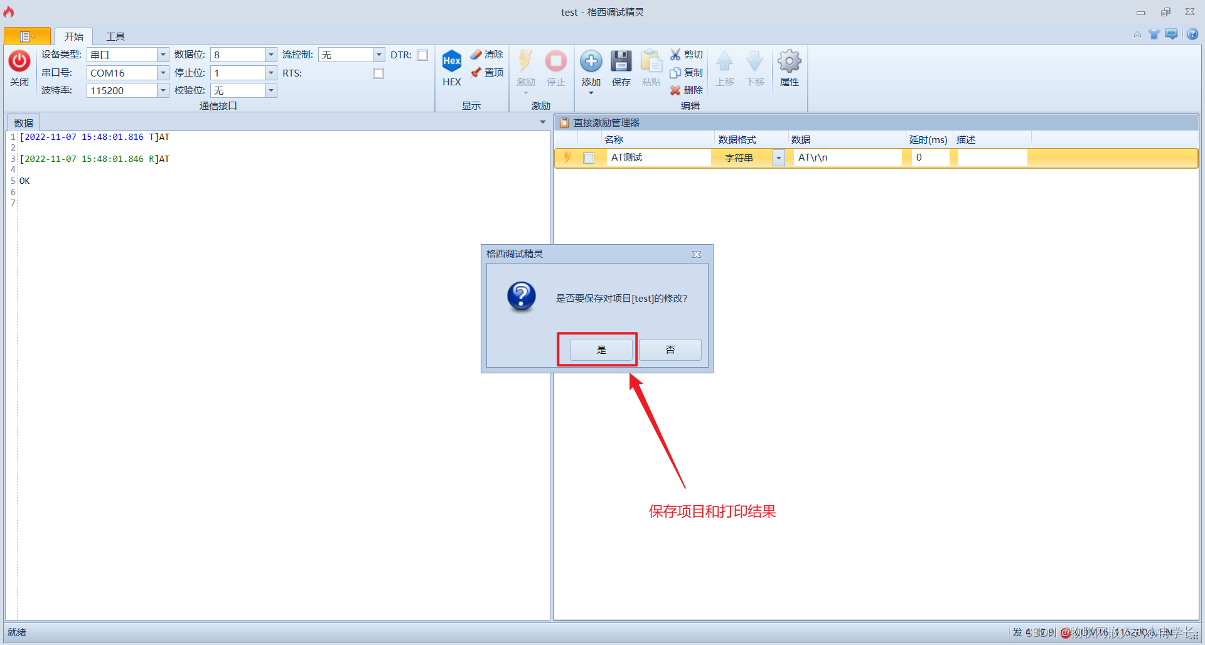Viewport: 1205px width, 645px height.
Task: Click 否 to discard changes
Action: tap(670, 350)
